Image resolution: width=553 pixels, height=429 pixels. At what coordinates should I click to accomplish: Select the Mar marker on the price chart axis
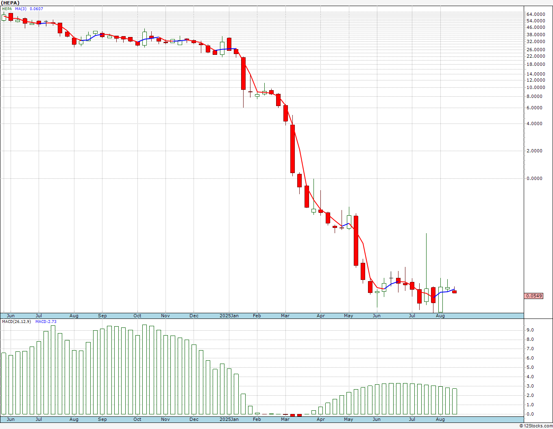[285, 316]
